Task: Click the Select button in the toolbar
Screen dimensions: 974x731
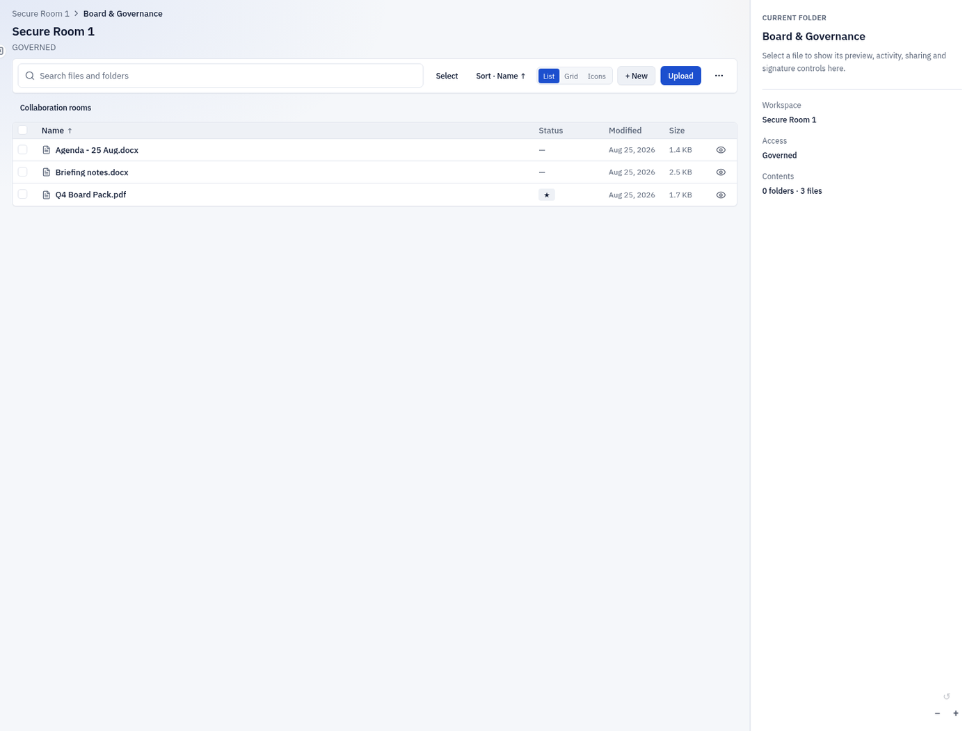Action: [x=447, y=76]
